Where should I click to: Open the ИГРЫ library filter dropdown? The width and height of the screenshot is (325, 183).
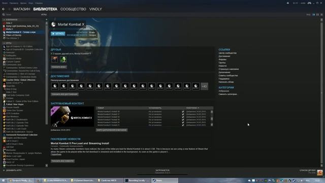point(44,15)
